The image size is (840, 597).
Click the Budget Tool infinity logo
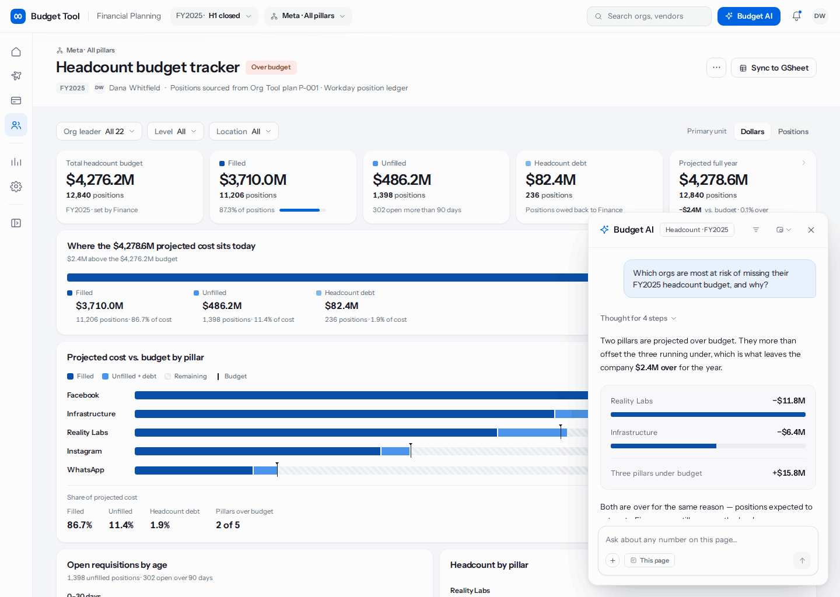(18, 16)
